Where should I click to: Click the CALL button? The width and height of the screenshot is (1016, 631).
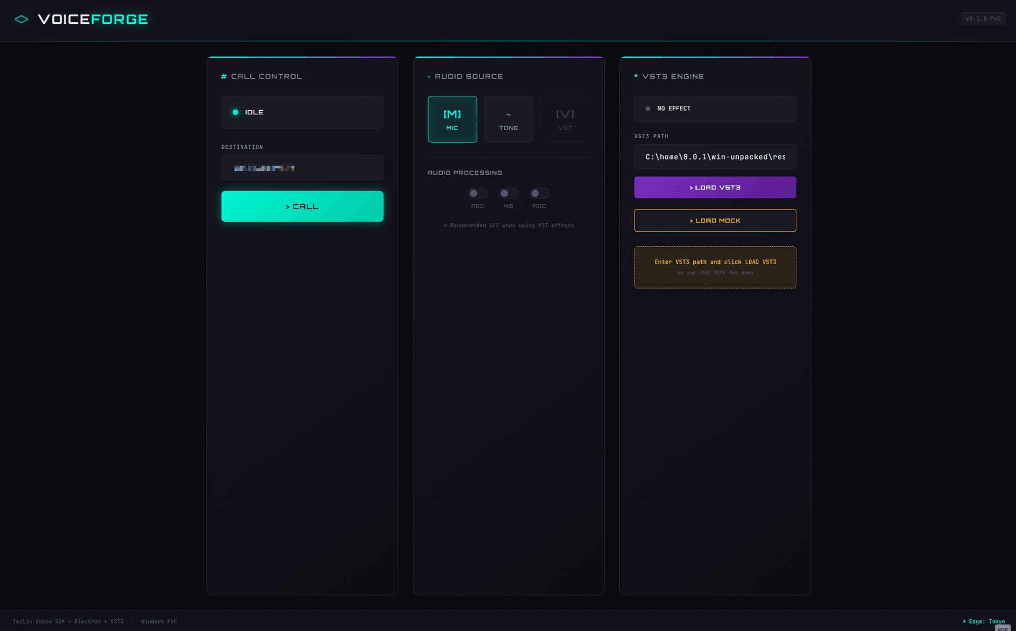[302, 206]
